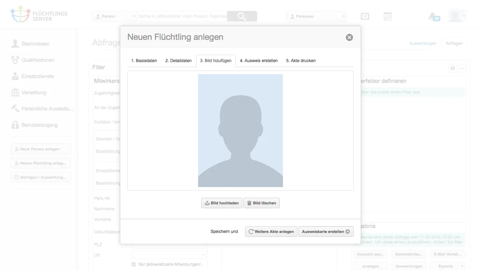The width and height of the screenshot is (481, 270).
Task: Click the E-Mail Verteil... button
Action: (x=447, y=254)
